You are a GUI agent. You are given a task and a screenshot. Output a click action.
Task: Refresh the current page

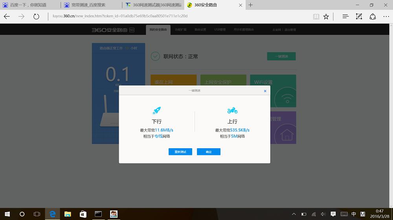(x=36, y=16)
